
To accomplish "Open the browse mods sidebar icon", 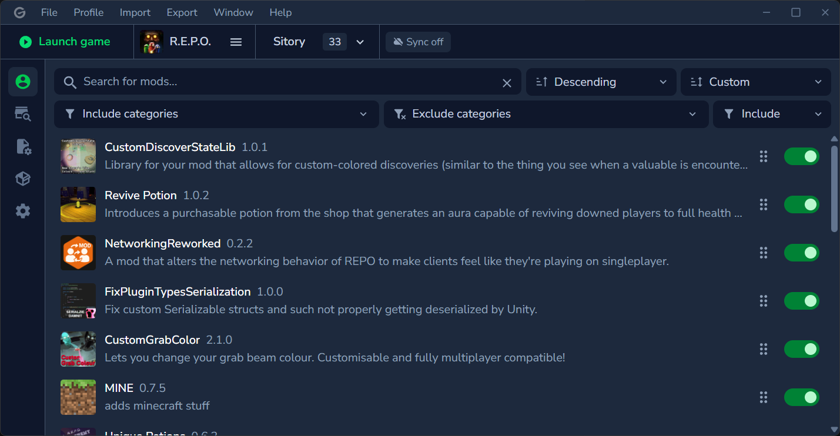I will pyautogui.click(x=23, y=114).
